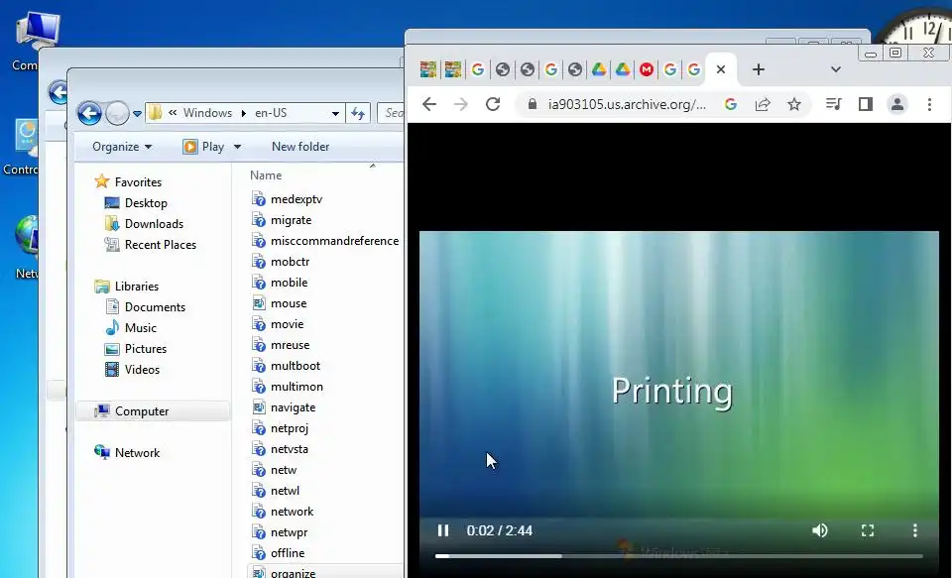Select Desktop in Favorites
The image size is (952, 578).
click(146, 203)
